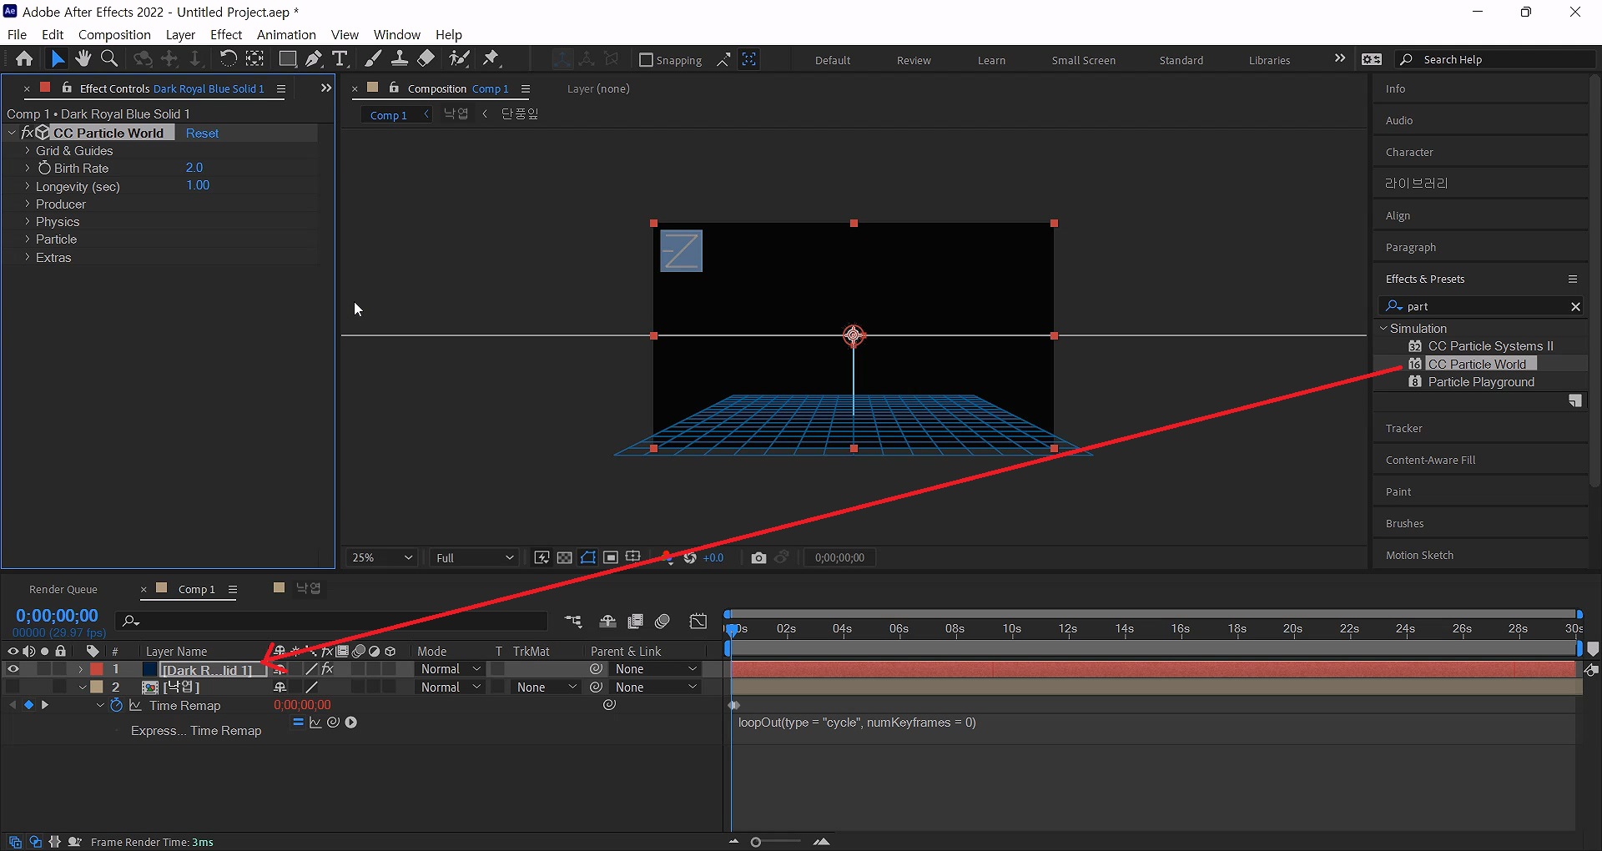1602x851 pixels.
Task: Show layer 2 video with eye switch
Action: pos(13,687)
